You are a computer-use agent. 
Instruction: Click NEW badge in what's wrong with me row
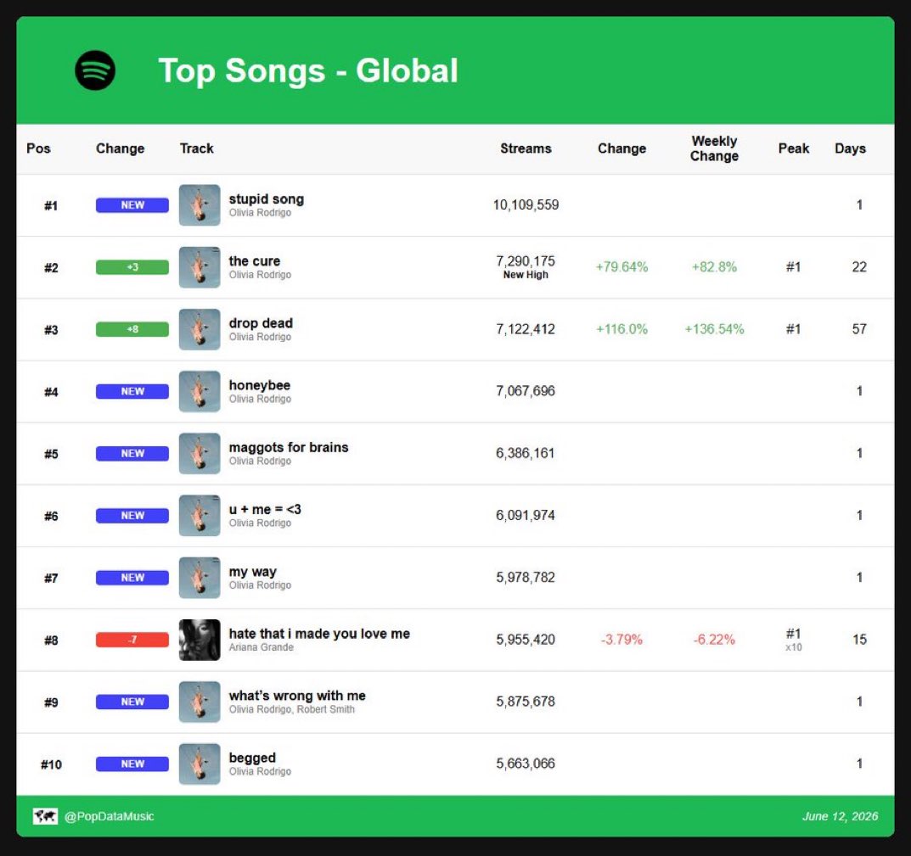[x=132, y=702]
